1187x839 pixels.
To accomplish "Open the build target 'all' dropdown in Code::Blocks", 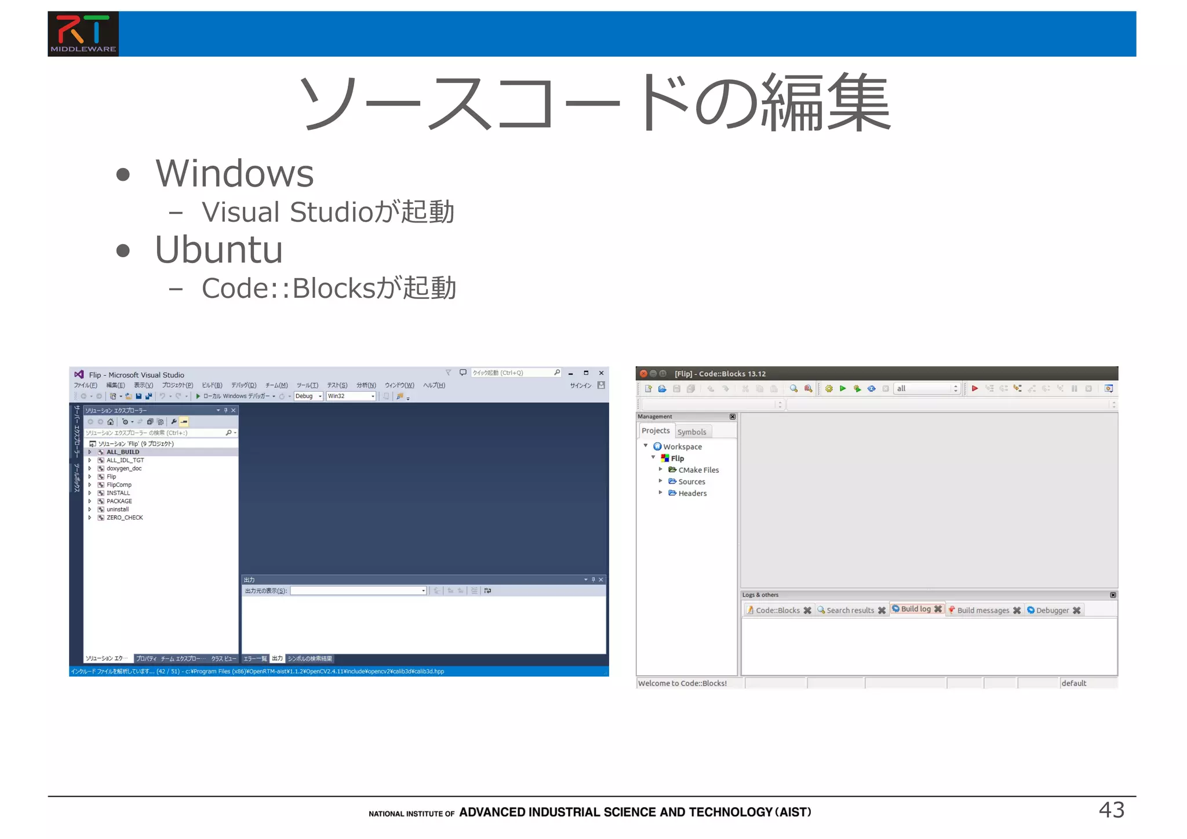I will click(x=927, y=389).
